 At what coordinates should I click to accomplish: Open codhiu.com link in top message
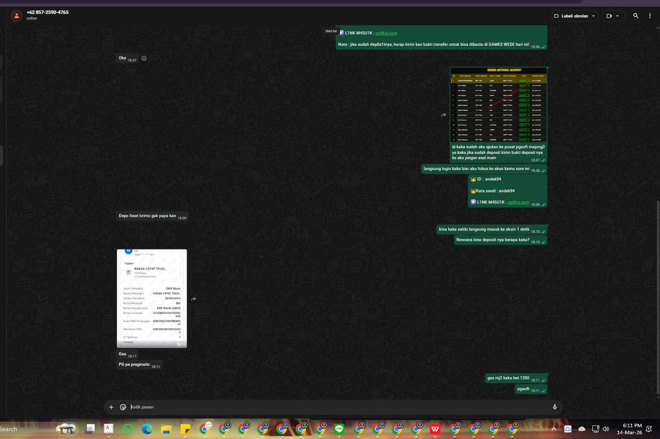coord(386,33)
